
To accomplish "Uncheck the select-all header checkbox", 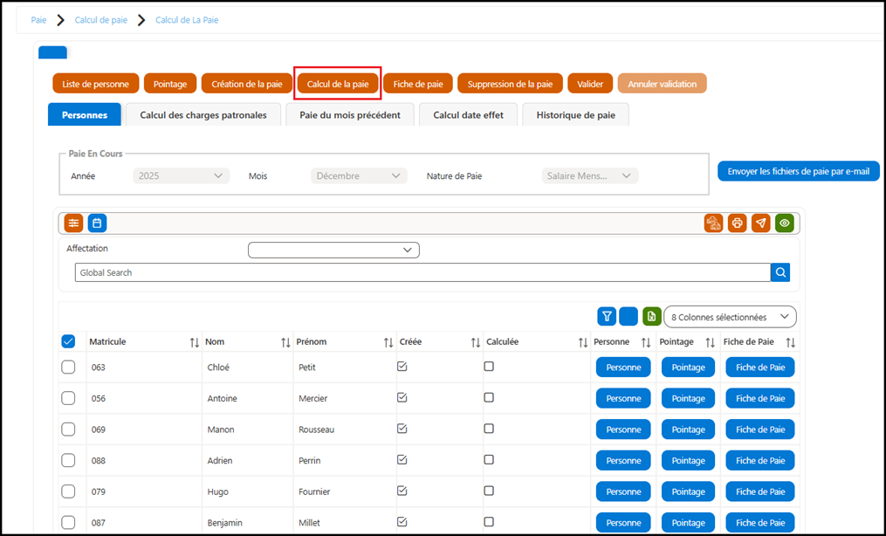I will click(68, 341).
